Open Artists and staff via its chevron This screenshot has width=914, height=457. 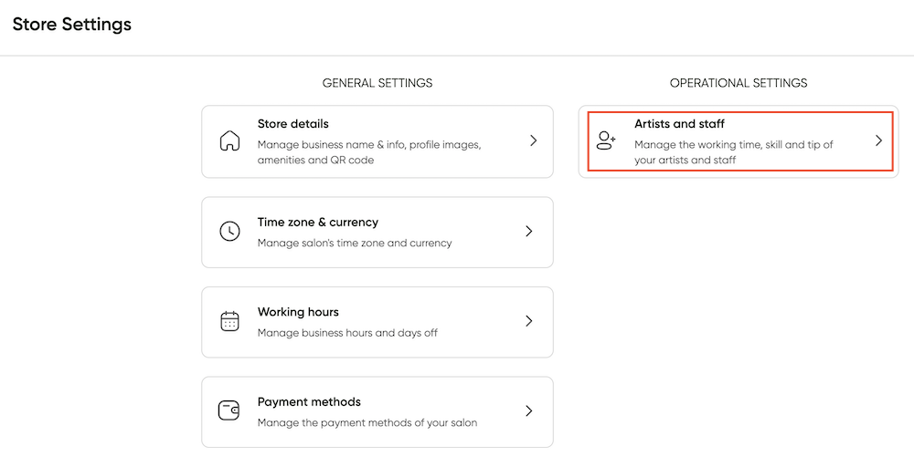[879, 140]
